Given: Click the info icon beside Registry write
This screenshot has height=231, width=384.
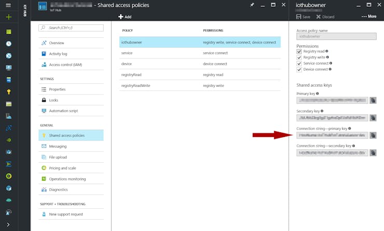Looking at the screenshot, I should click(x=327, y=57).
